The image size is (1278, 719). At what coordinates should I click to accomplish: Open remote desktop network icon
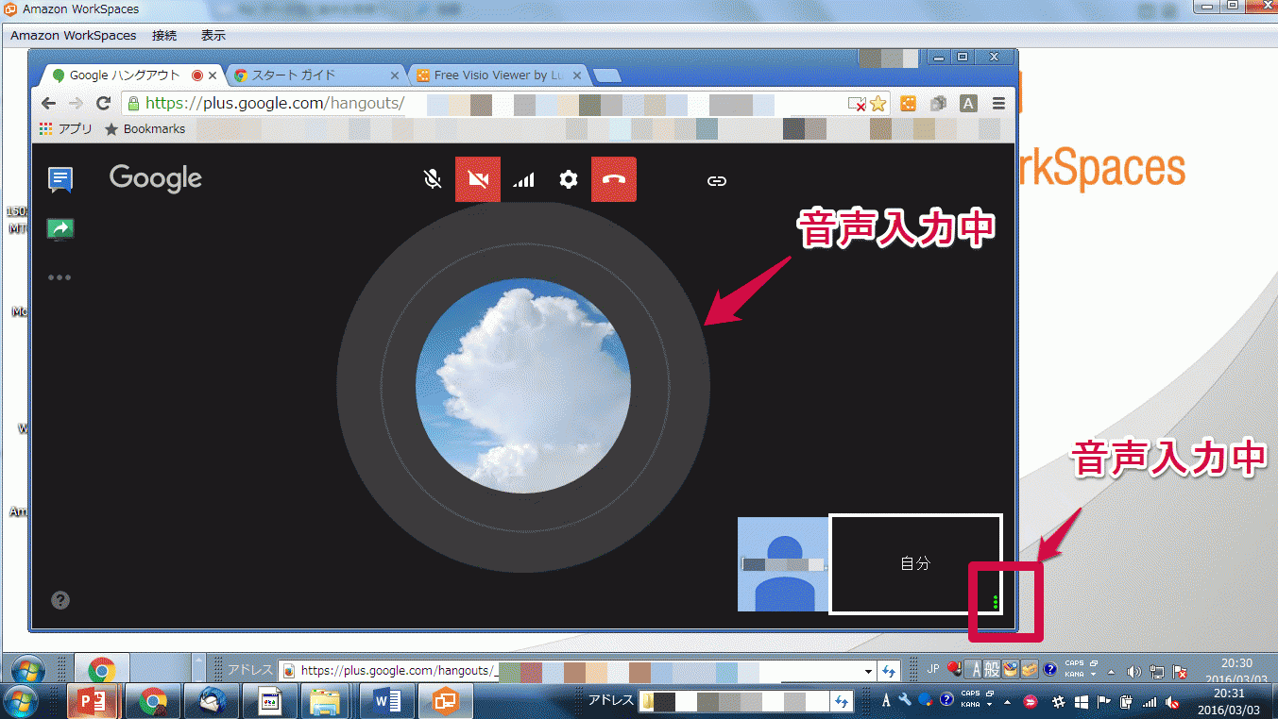[1157, 672]
